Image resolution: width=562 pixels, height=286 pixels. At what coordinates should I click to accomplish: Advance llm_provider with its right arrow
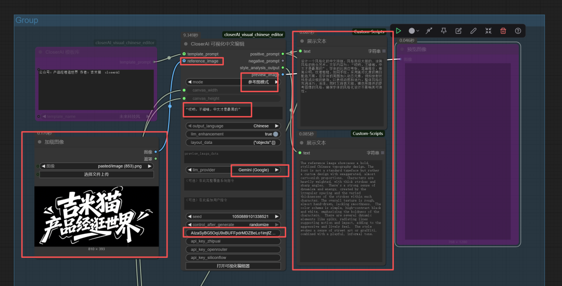coord(277,170)
